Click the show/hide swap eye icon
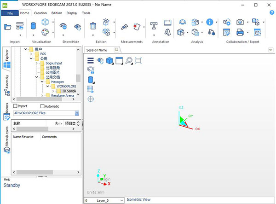This screenshot has height=204, width=276. pos(77,27)
